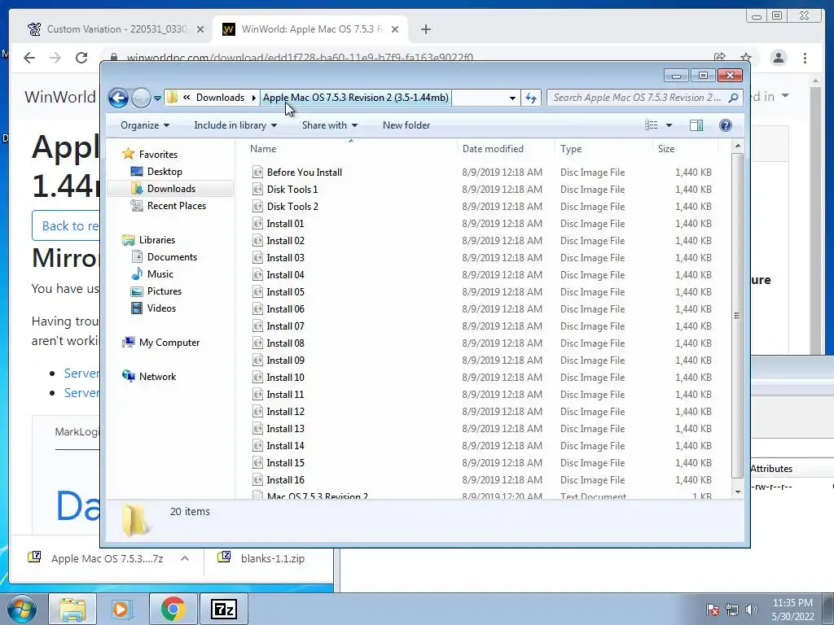Open Music library in sidebar

[160, 273]
